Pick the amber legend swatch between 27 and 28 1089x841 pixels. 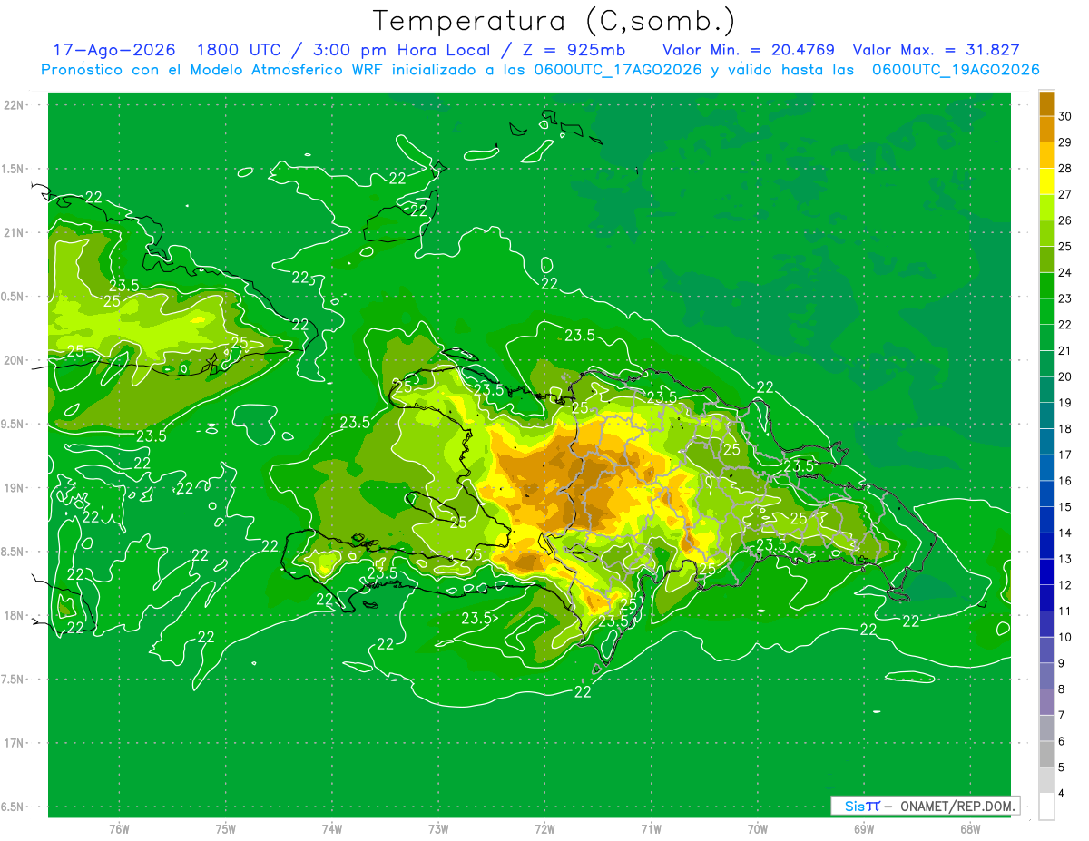click(1046, 181)
